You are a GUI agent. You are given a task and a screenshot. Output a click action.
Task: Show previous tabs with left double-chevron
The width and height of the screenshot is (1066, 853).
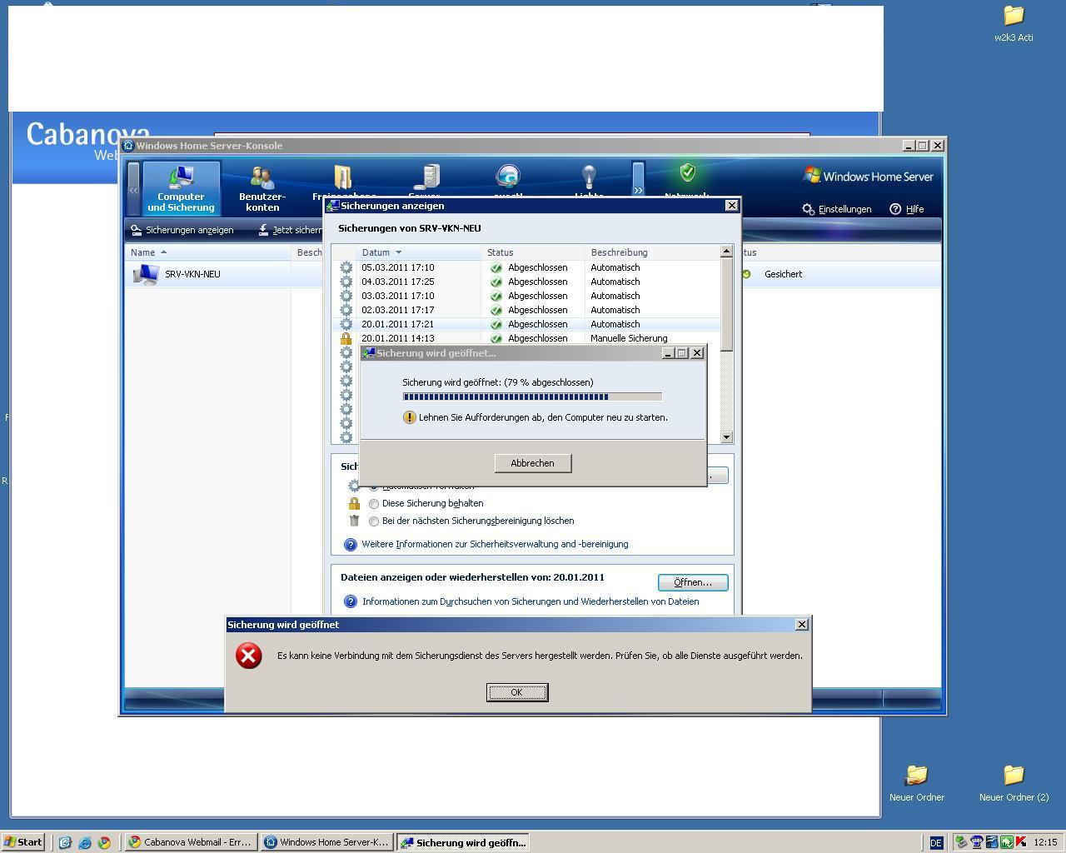click(133, 189)
